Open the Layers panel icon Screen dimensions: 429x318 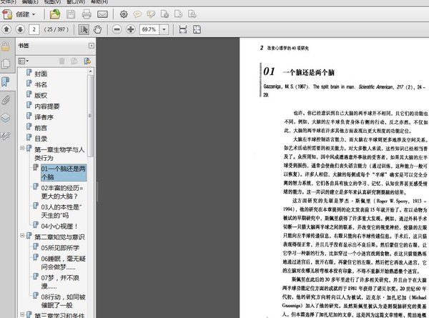6,117
